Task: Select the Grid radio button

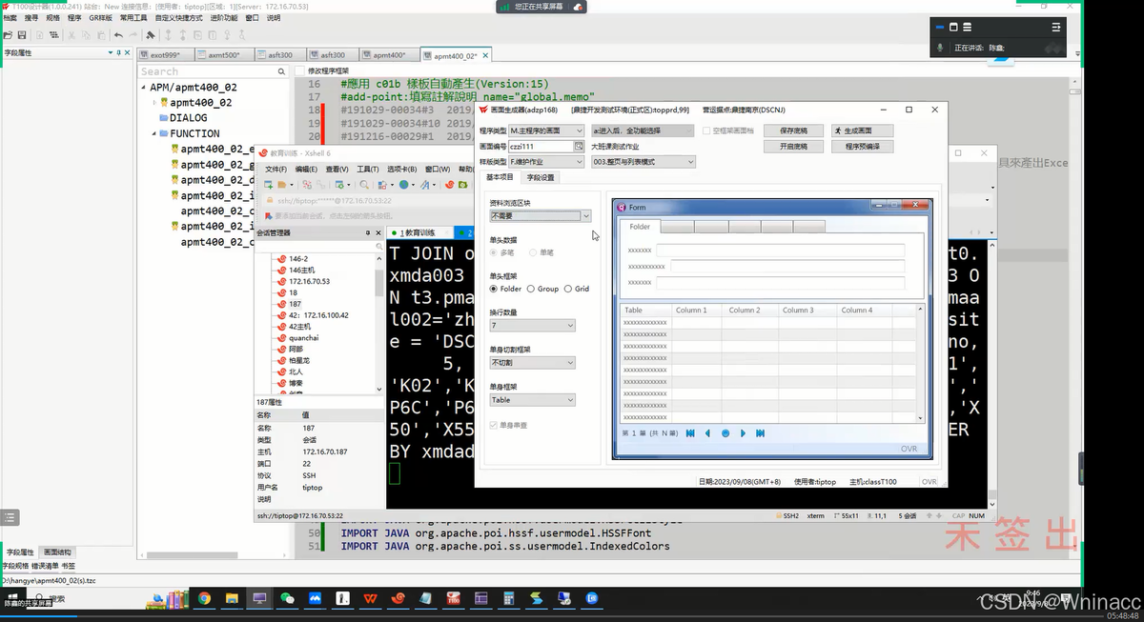Action: [x=568, y=289]
